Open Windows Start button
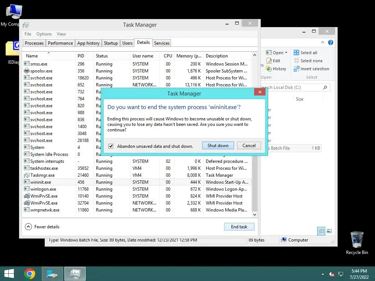This screenshot has height=281, width=375. [x=9, y=274]
